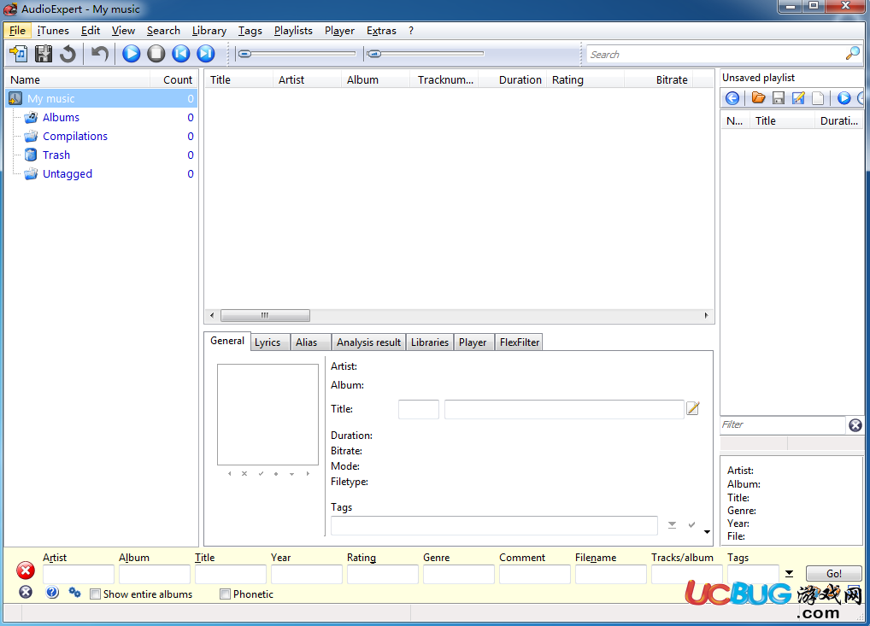Open the Libraries tab
Viewport: 870px width, 626px height.
coord(430,342)
